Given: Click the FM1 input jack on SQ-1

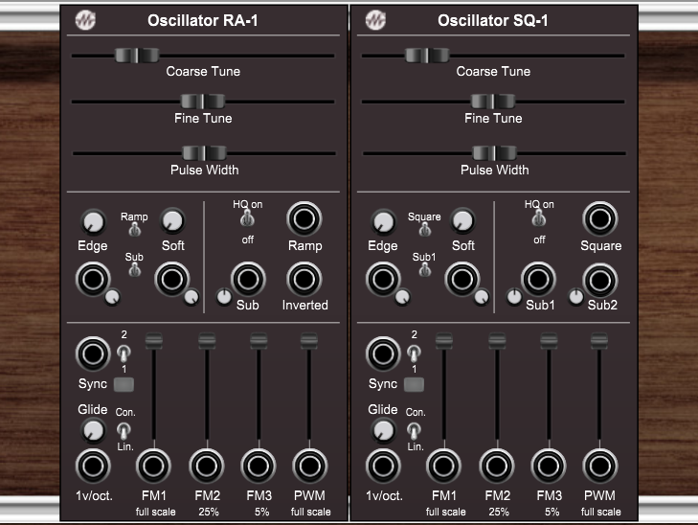Looking at the screenshot, I should pyautogui.click(x=444, y=467).
